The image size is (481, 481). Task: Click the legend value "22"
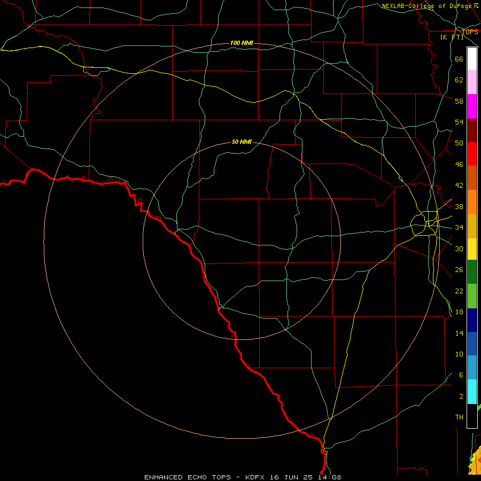(x=459, y=291)
